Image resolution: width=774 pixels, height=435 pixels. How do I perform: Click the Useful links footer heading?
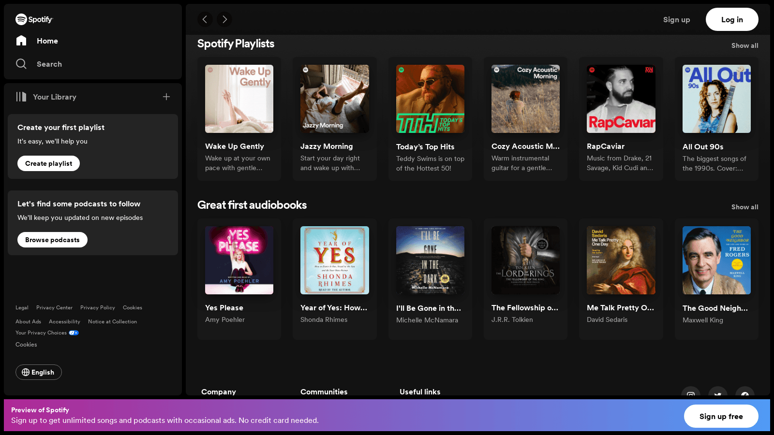coord(420,391)
